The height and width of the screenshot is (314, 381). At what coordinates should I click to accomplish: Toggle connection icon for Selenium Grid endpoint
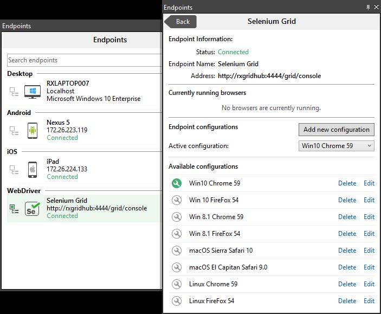[x=15, y=209]
